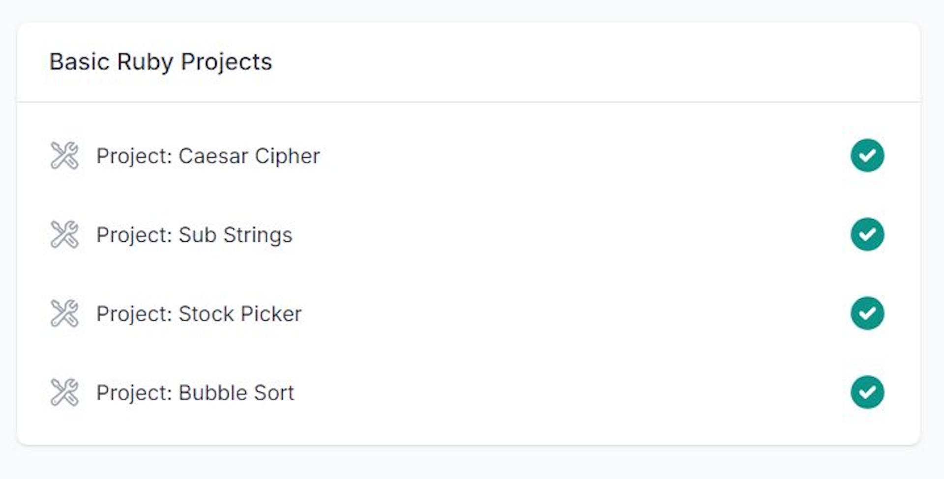944x479 pixels.
Task: Open Project: Stock Picker
Action: (x=199, y=313)
